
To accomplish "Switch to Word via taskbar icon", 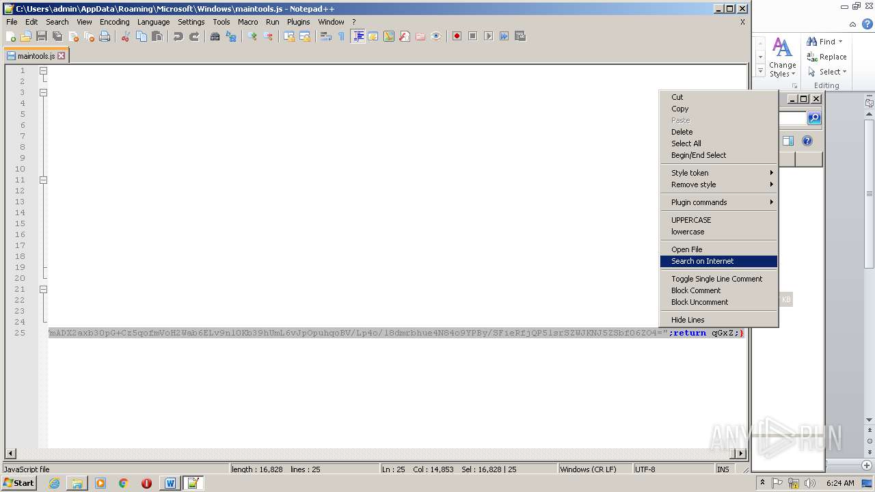I will [x=170, y=483].
